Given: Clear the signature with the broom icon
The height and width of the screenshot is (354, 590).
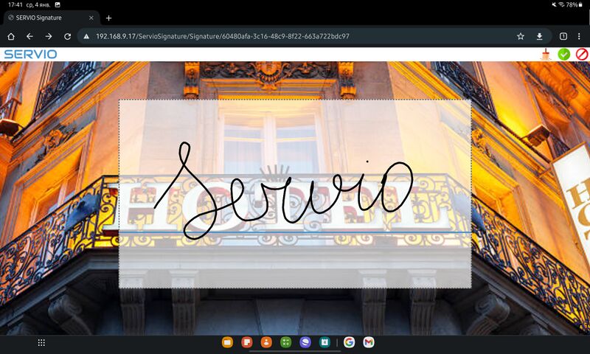Looking at the screenshot, I should pos(546,54).
